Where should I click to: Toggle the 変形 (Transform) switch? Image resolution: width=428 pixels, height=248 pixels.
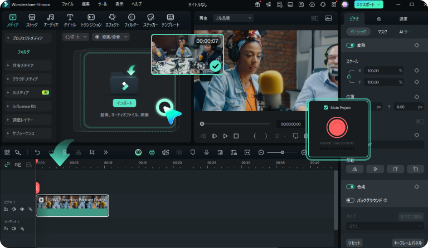click(350, 45)
